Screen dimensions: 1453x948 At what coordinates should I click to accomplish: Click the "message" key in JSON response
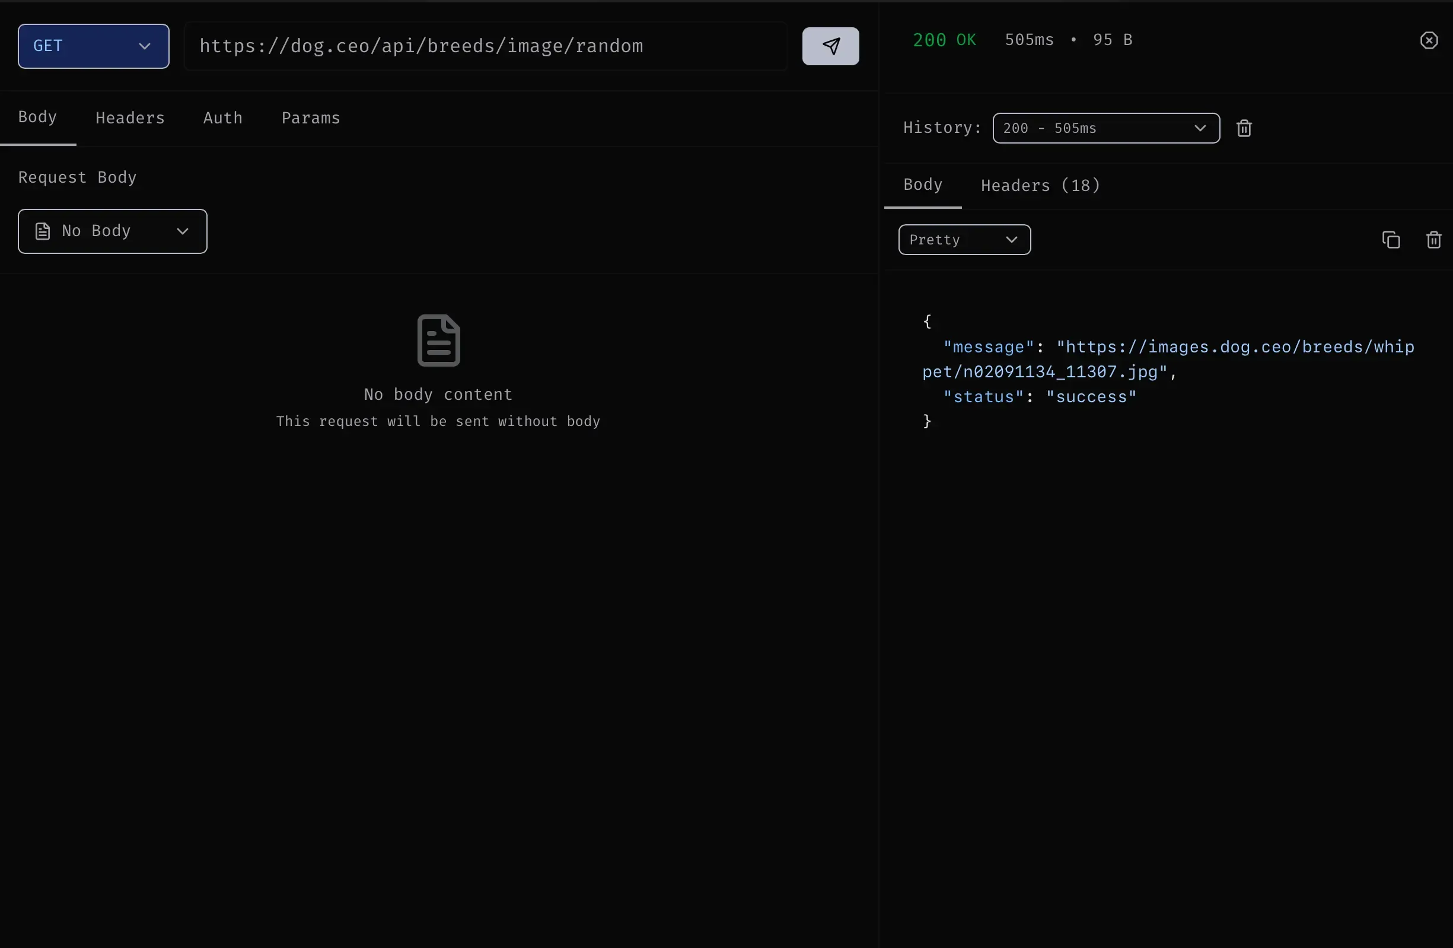click(989, 347)
